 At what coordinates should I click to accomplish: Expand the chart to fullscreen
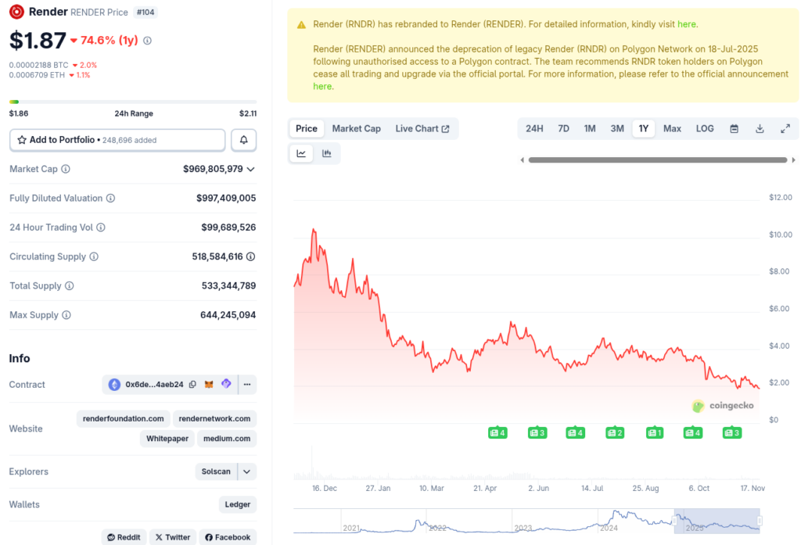coord(785,128)
